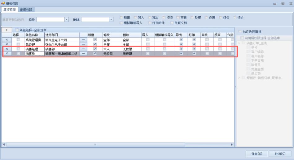Click the X button on the 销售员 row
The image size is (294, 160).
click(x=7, y=54)
